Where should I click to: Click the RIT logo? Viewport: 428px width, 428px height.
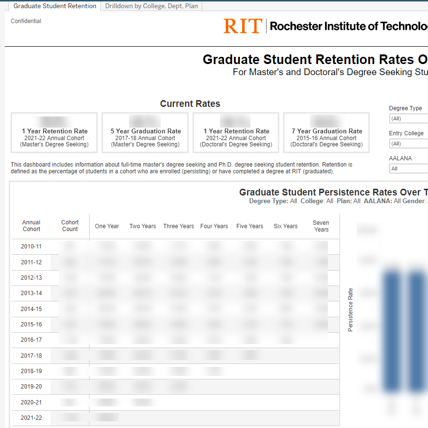point(243,26)
